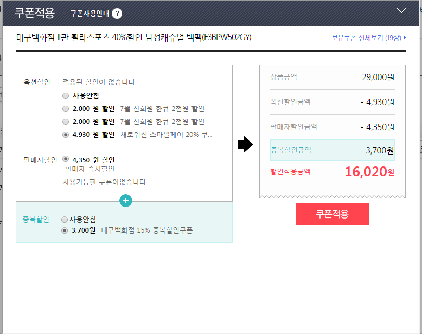Click the 대구백화점 15% 중복할인쿠폰 label
Viewport: 422px width, 334px height.
click(147, 230)
